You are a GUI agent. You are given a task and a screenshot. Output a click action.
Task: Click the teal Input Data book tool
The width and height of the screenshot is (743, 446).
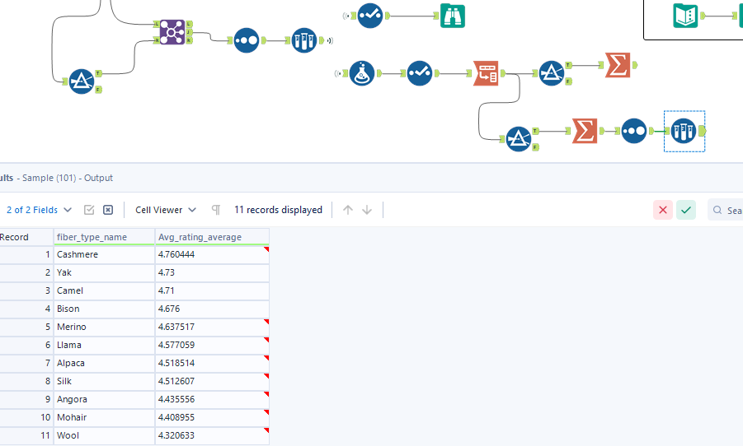coord(685,16)
